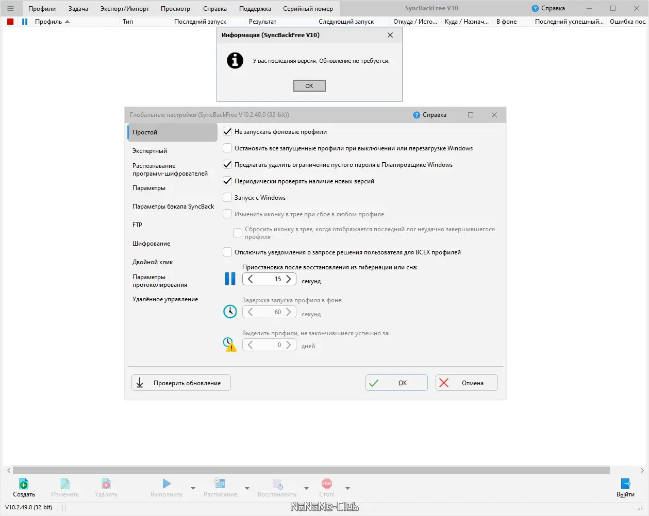Increase the days value stepper
This screenshot has height=516, width=649.
289,345
